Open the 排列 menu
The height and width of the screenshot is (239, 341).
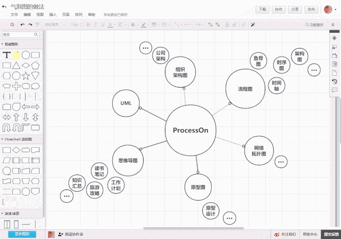79,14
